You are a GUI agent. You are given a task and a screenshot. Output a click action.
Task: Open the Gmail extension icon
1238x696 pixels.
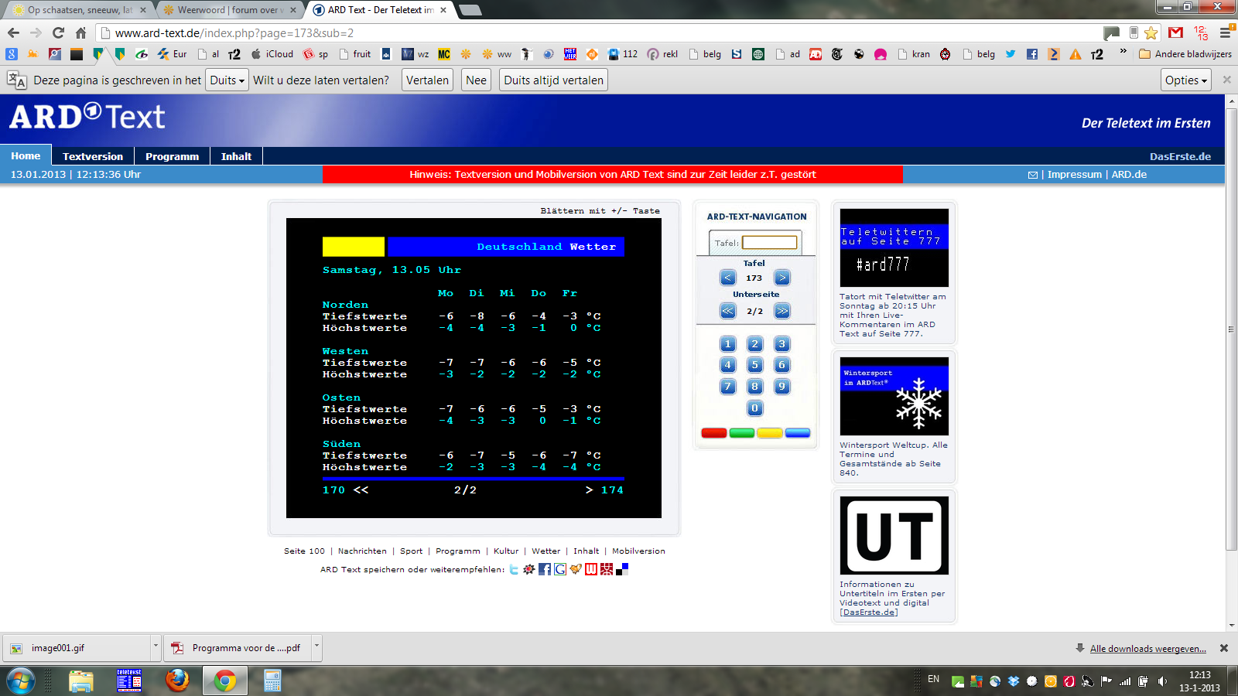click(x=1176, y=32)
